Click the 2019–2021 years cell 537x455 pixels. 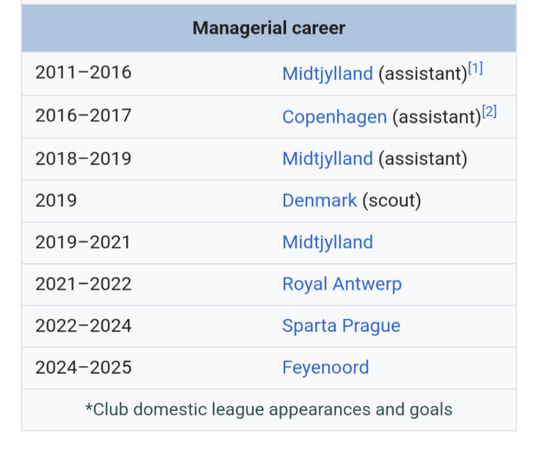tap(83, 242)
